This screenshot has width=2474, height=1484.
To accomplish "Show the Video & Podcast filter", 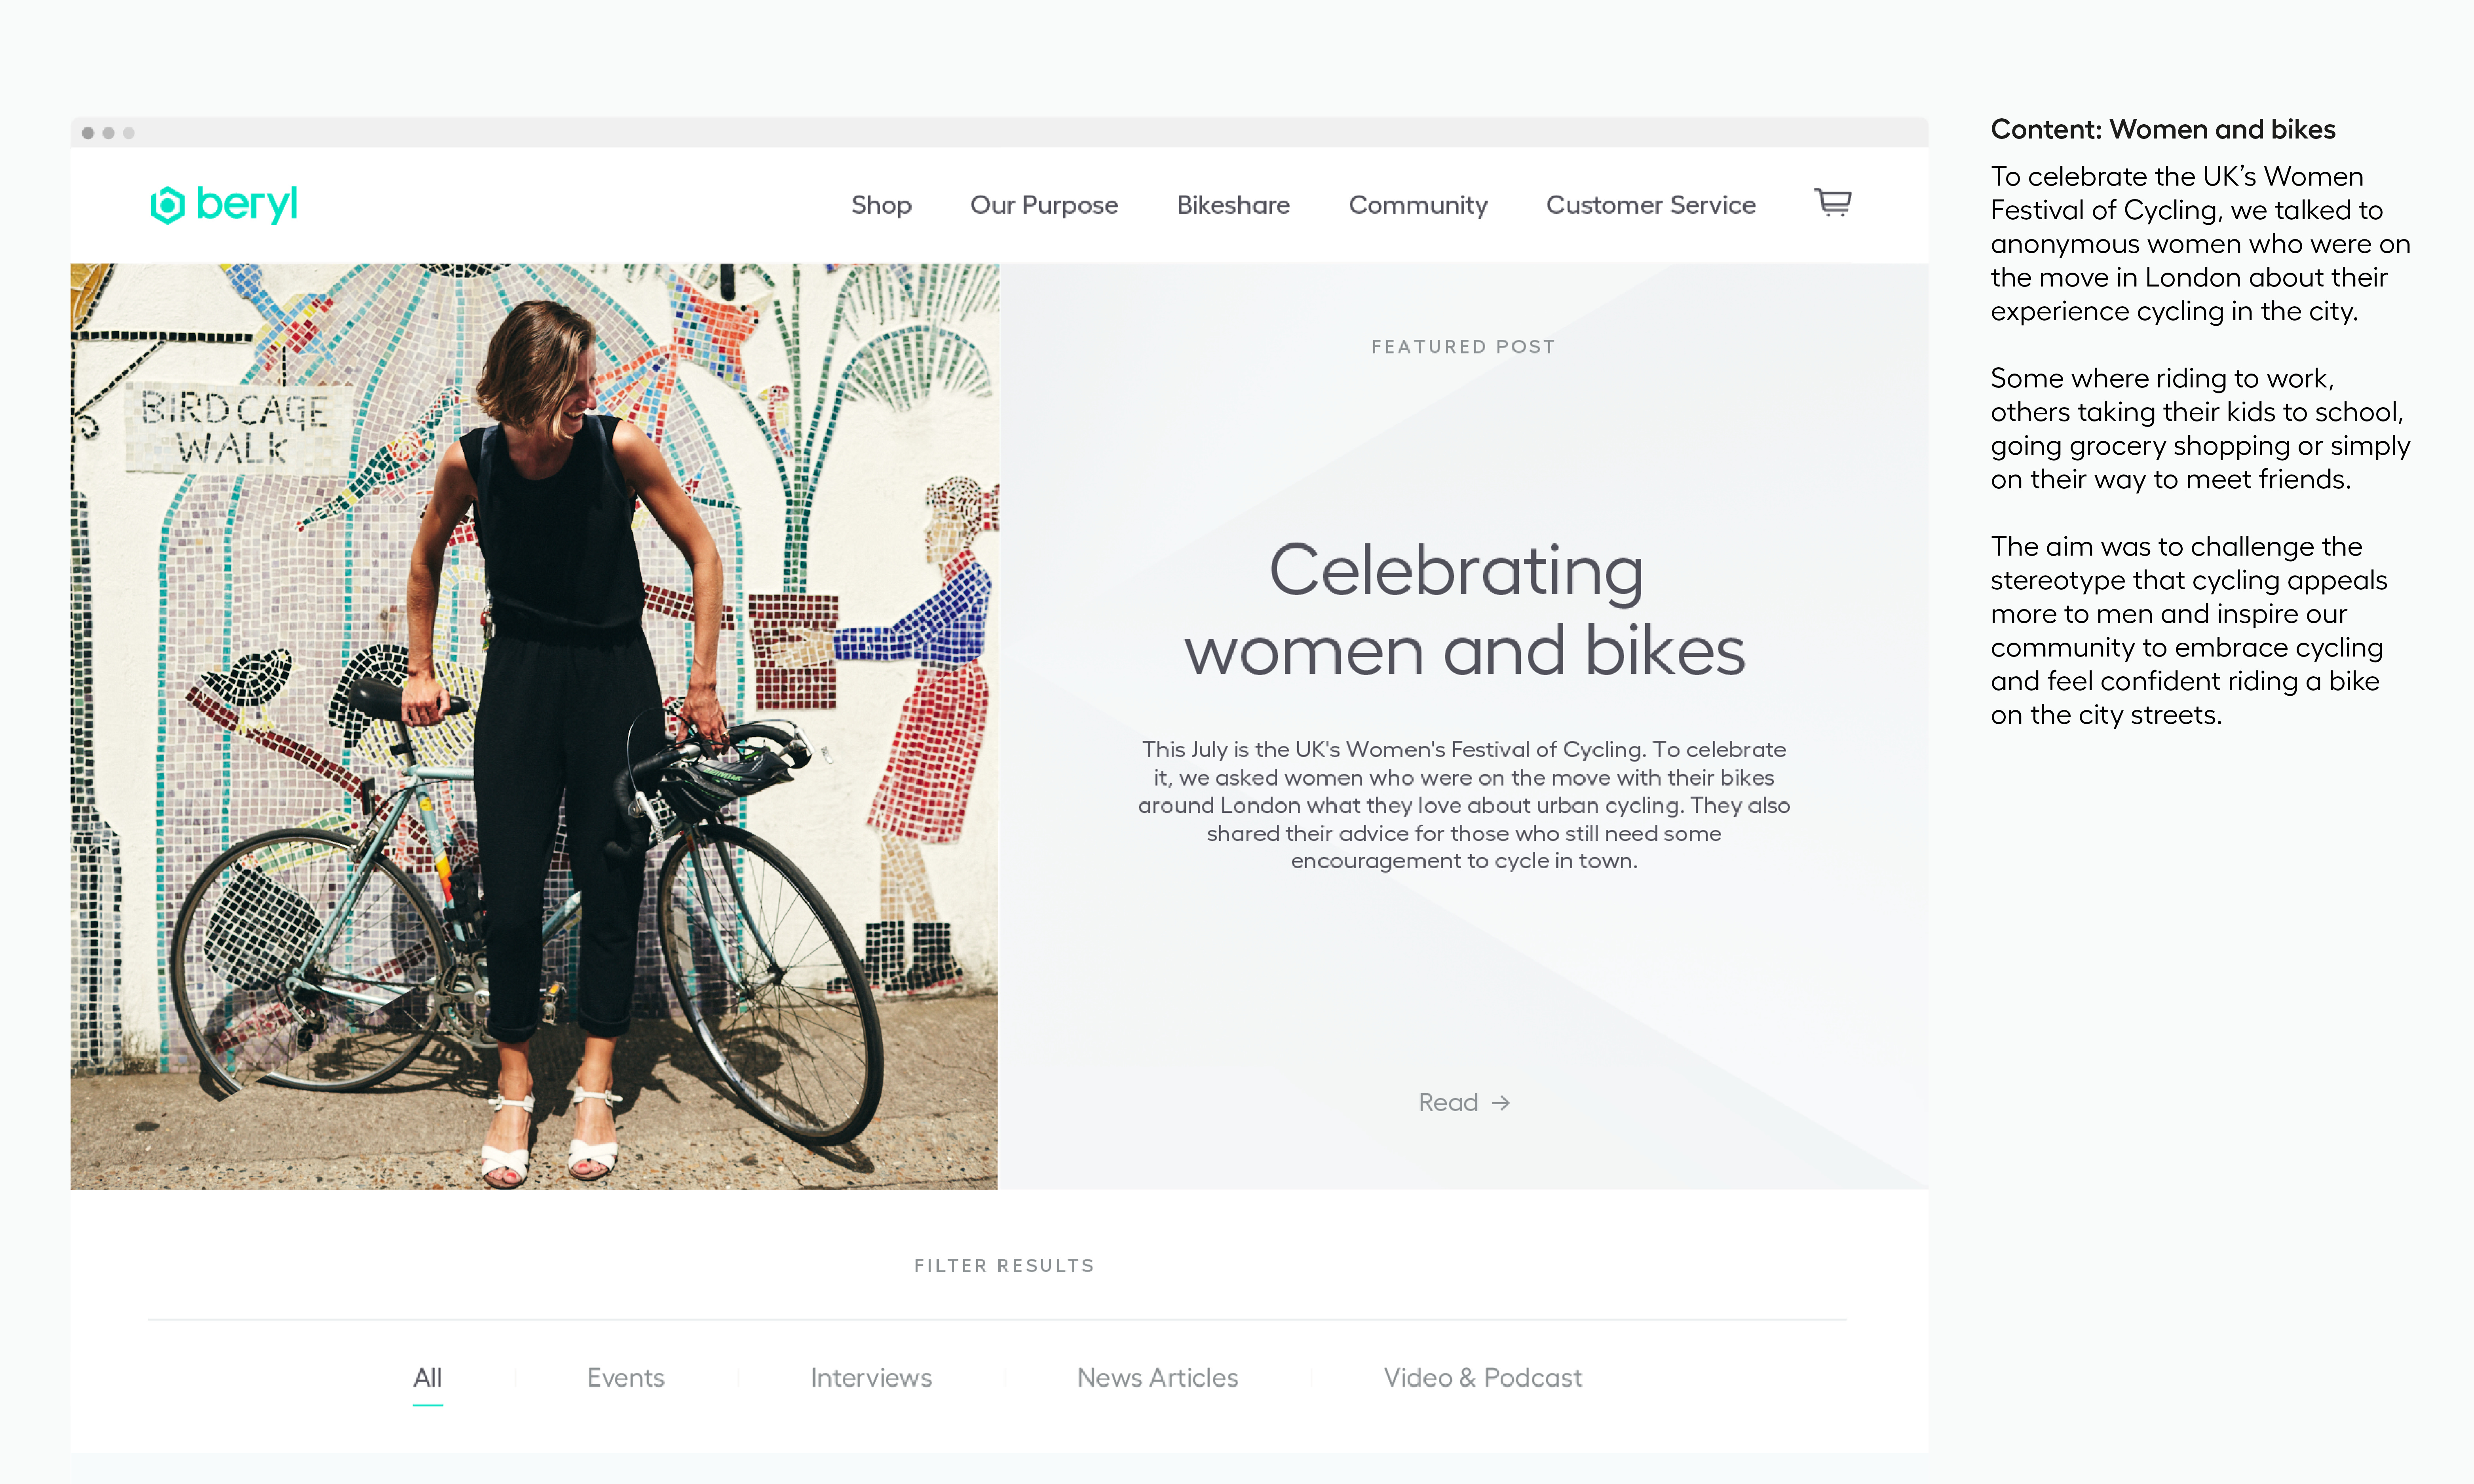I will click(x=1483, y=1377).
